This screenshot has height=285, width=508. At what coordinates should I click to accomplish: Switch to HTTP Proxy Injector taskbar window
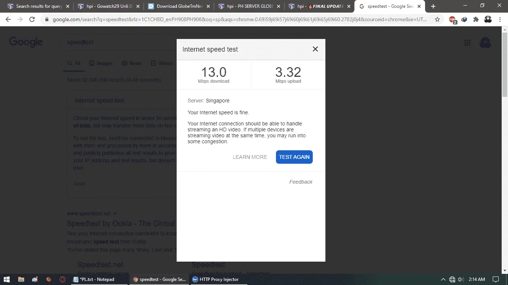point(219,279)
